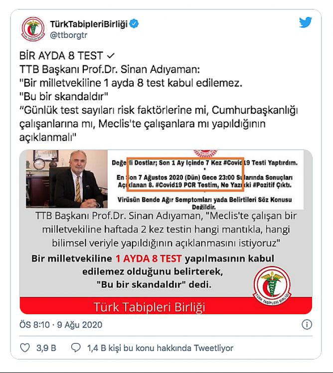Open the ÖS 8:10 · 9 Ağu 2020 timestamp
The width and height of the screenshot is (333, 373).
(x=61, y=325)
